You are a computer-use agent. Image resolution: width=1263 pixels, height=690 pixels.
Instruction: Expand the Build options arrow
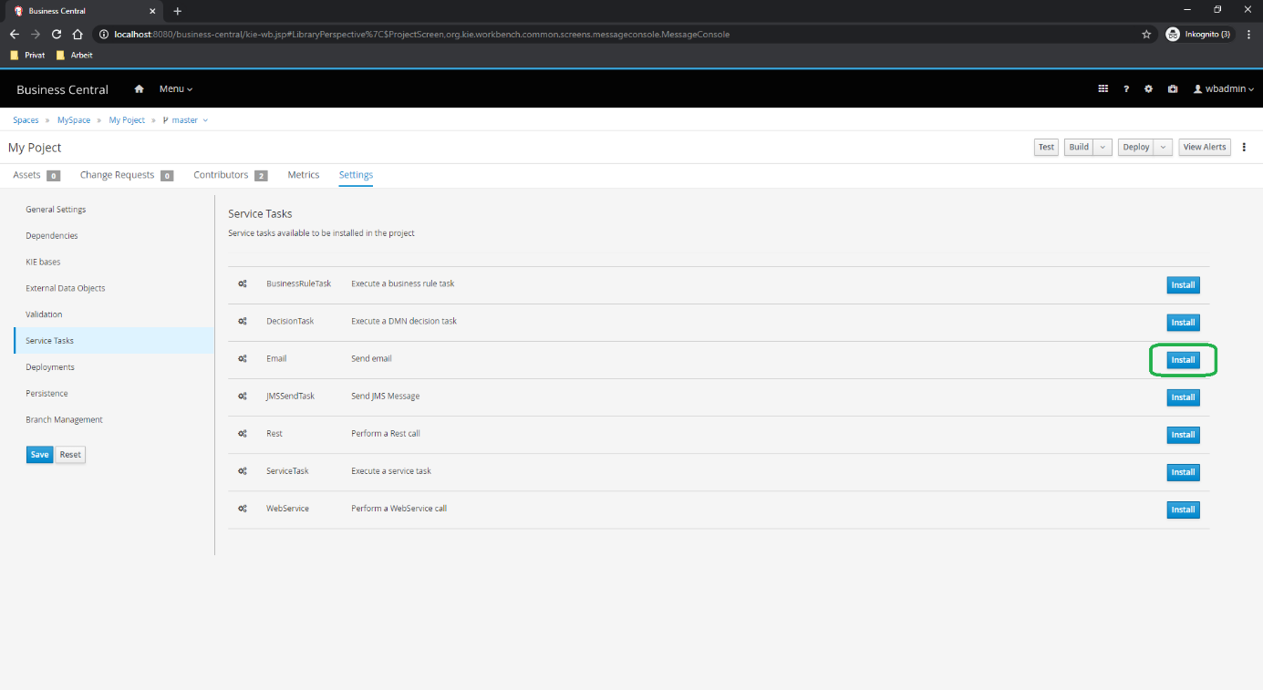1103,147
